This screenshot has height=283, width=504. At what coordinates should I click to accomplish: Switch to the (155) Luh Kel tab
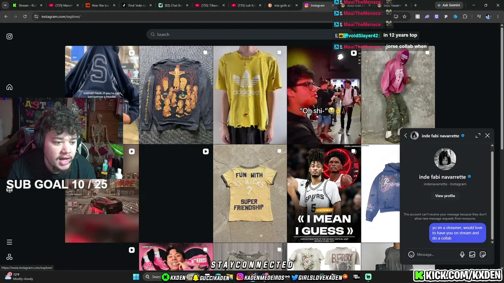[245, 6]
